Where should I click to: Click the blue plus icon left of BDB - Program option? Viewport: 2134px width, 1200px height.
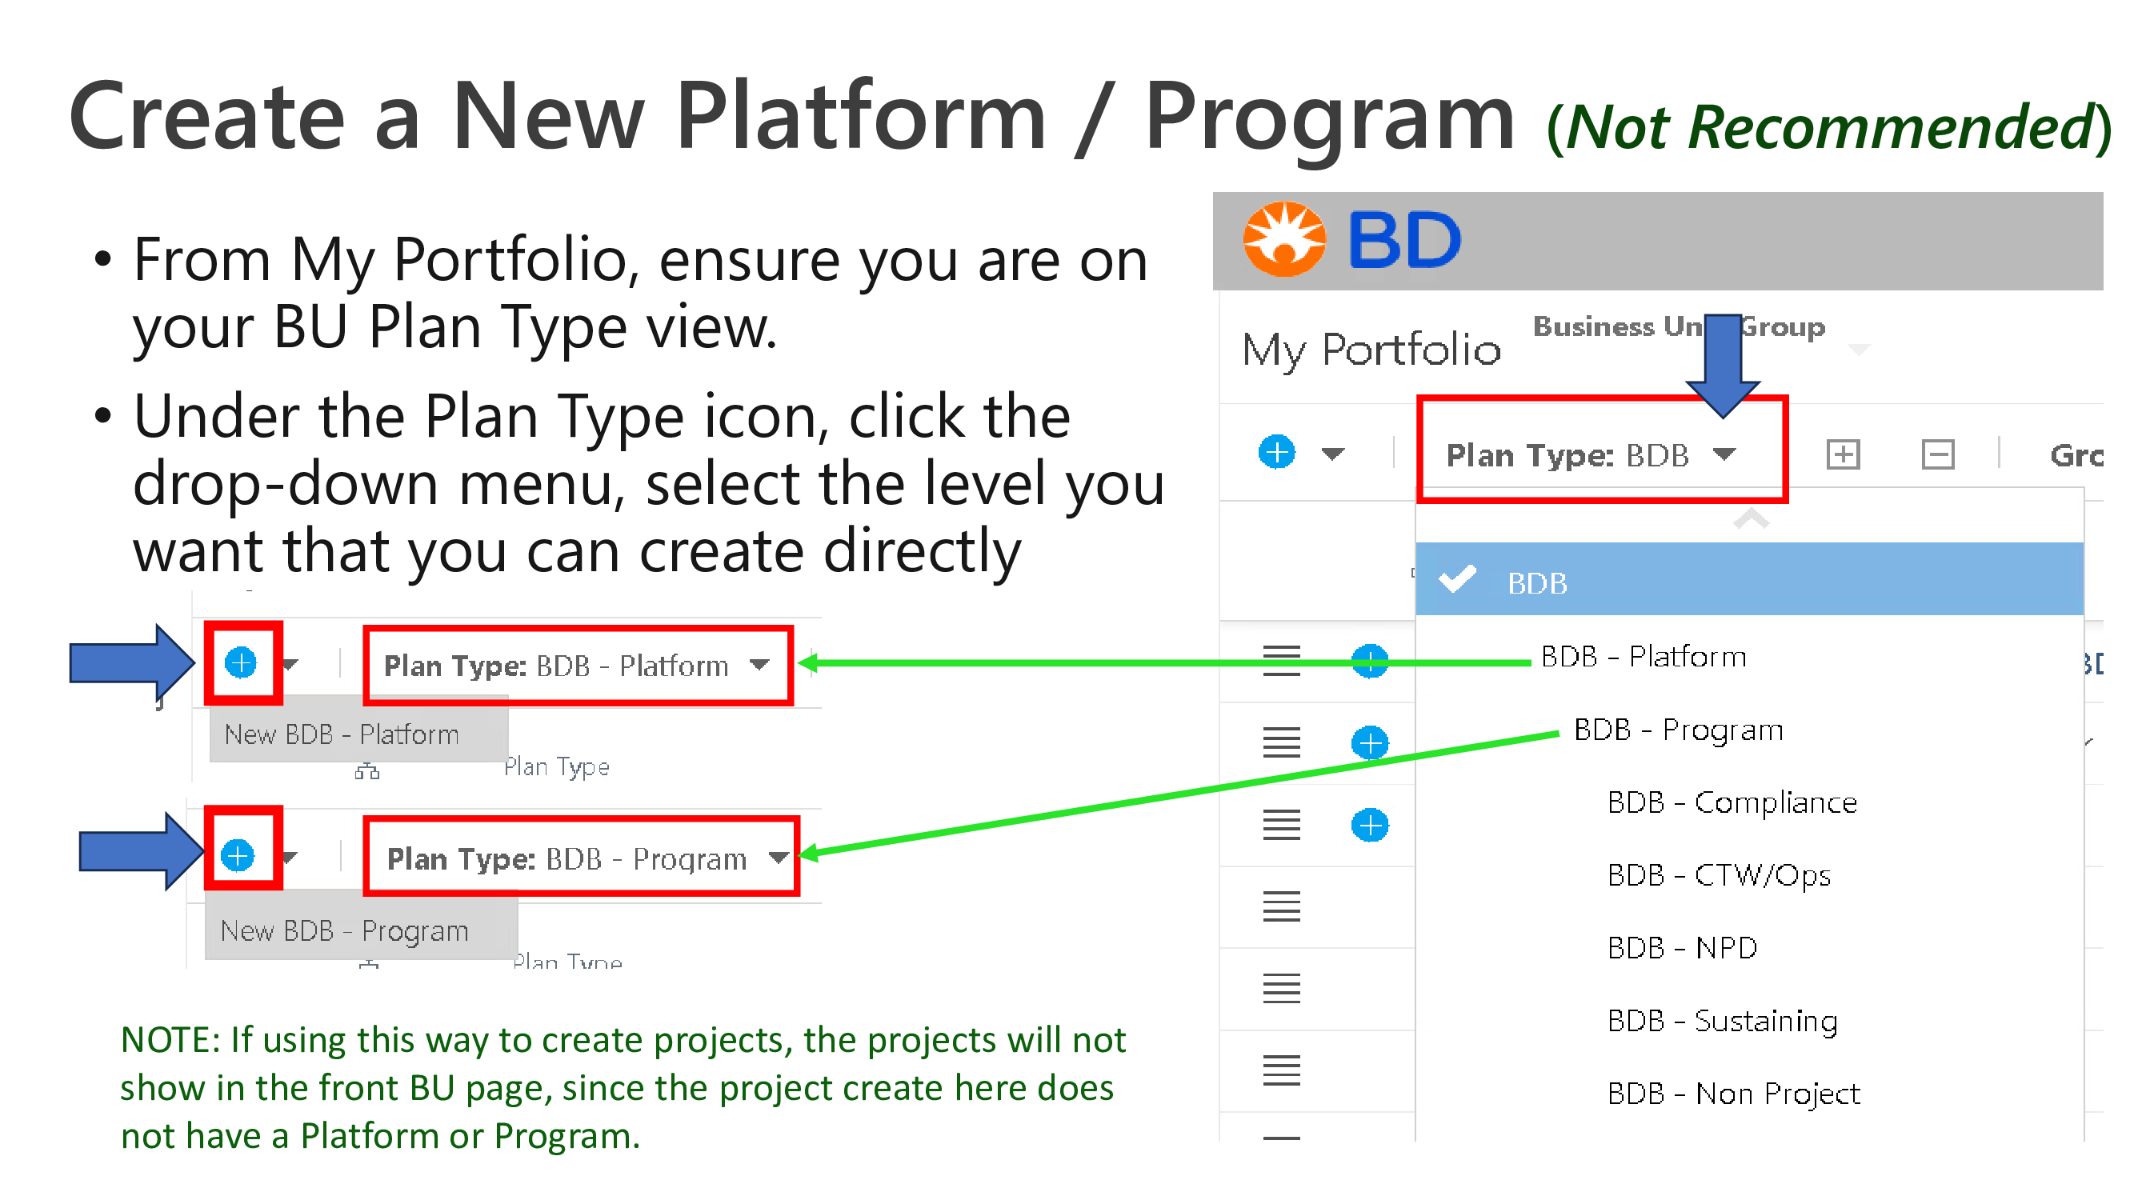click(1369, 742)
